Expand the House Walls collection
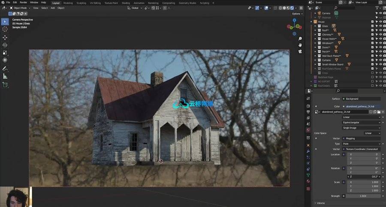The height and width of the screenshot is (207, 386). click(315, 39)
